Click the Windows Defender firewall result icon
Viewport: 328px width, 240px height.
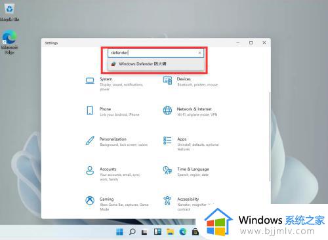[x=113, y=64]
